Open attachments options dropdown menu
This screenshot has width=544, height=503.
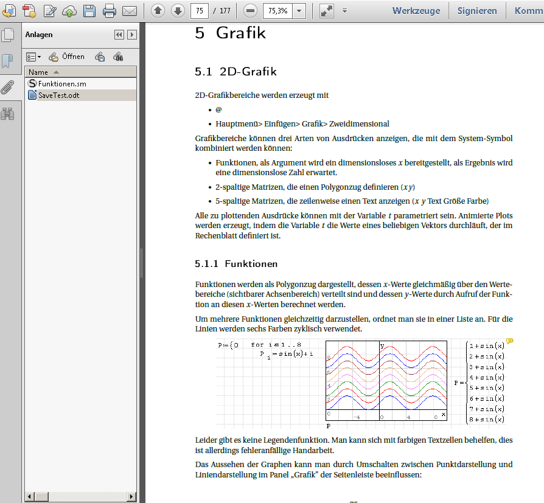tap(33, 57)
